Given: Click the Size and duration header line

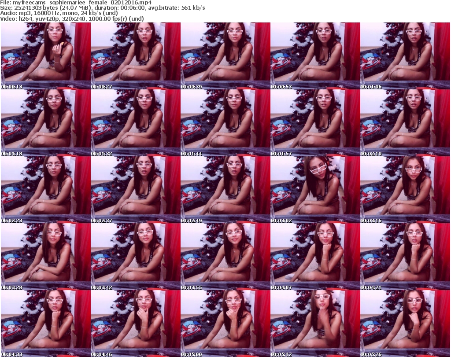Looking at the screenshot, I should [103, 8].
